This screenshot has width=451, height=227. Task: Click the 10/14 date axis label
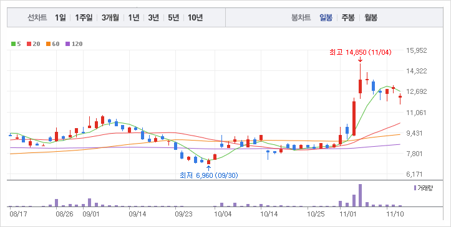coord(269,214)
